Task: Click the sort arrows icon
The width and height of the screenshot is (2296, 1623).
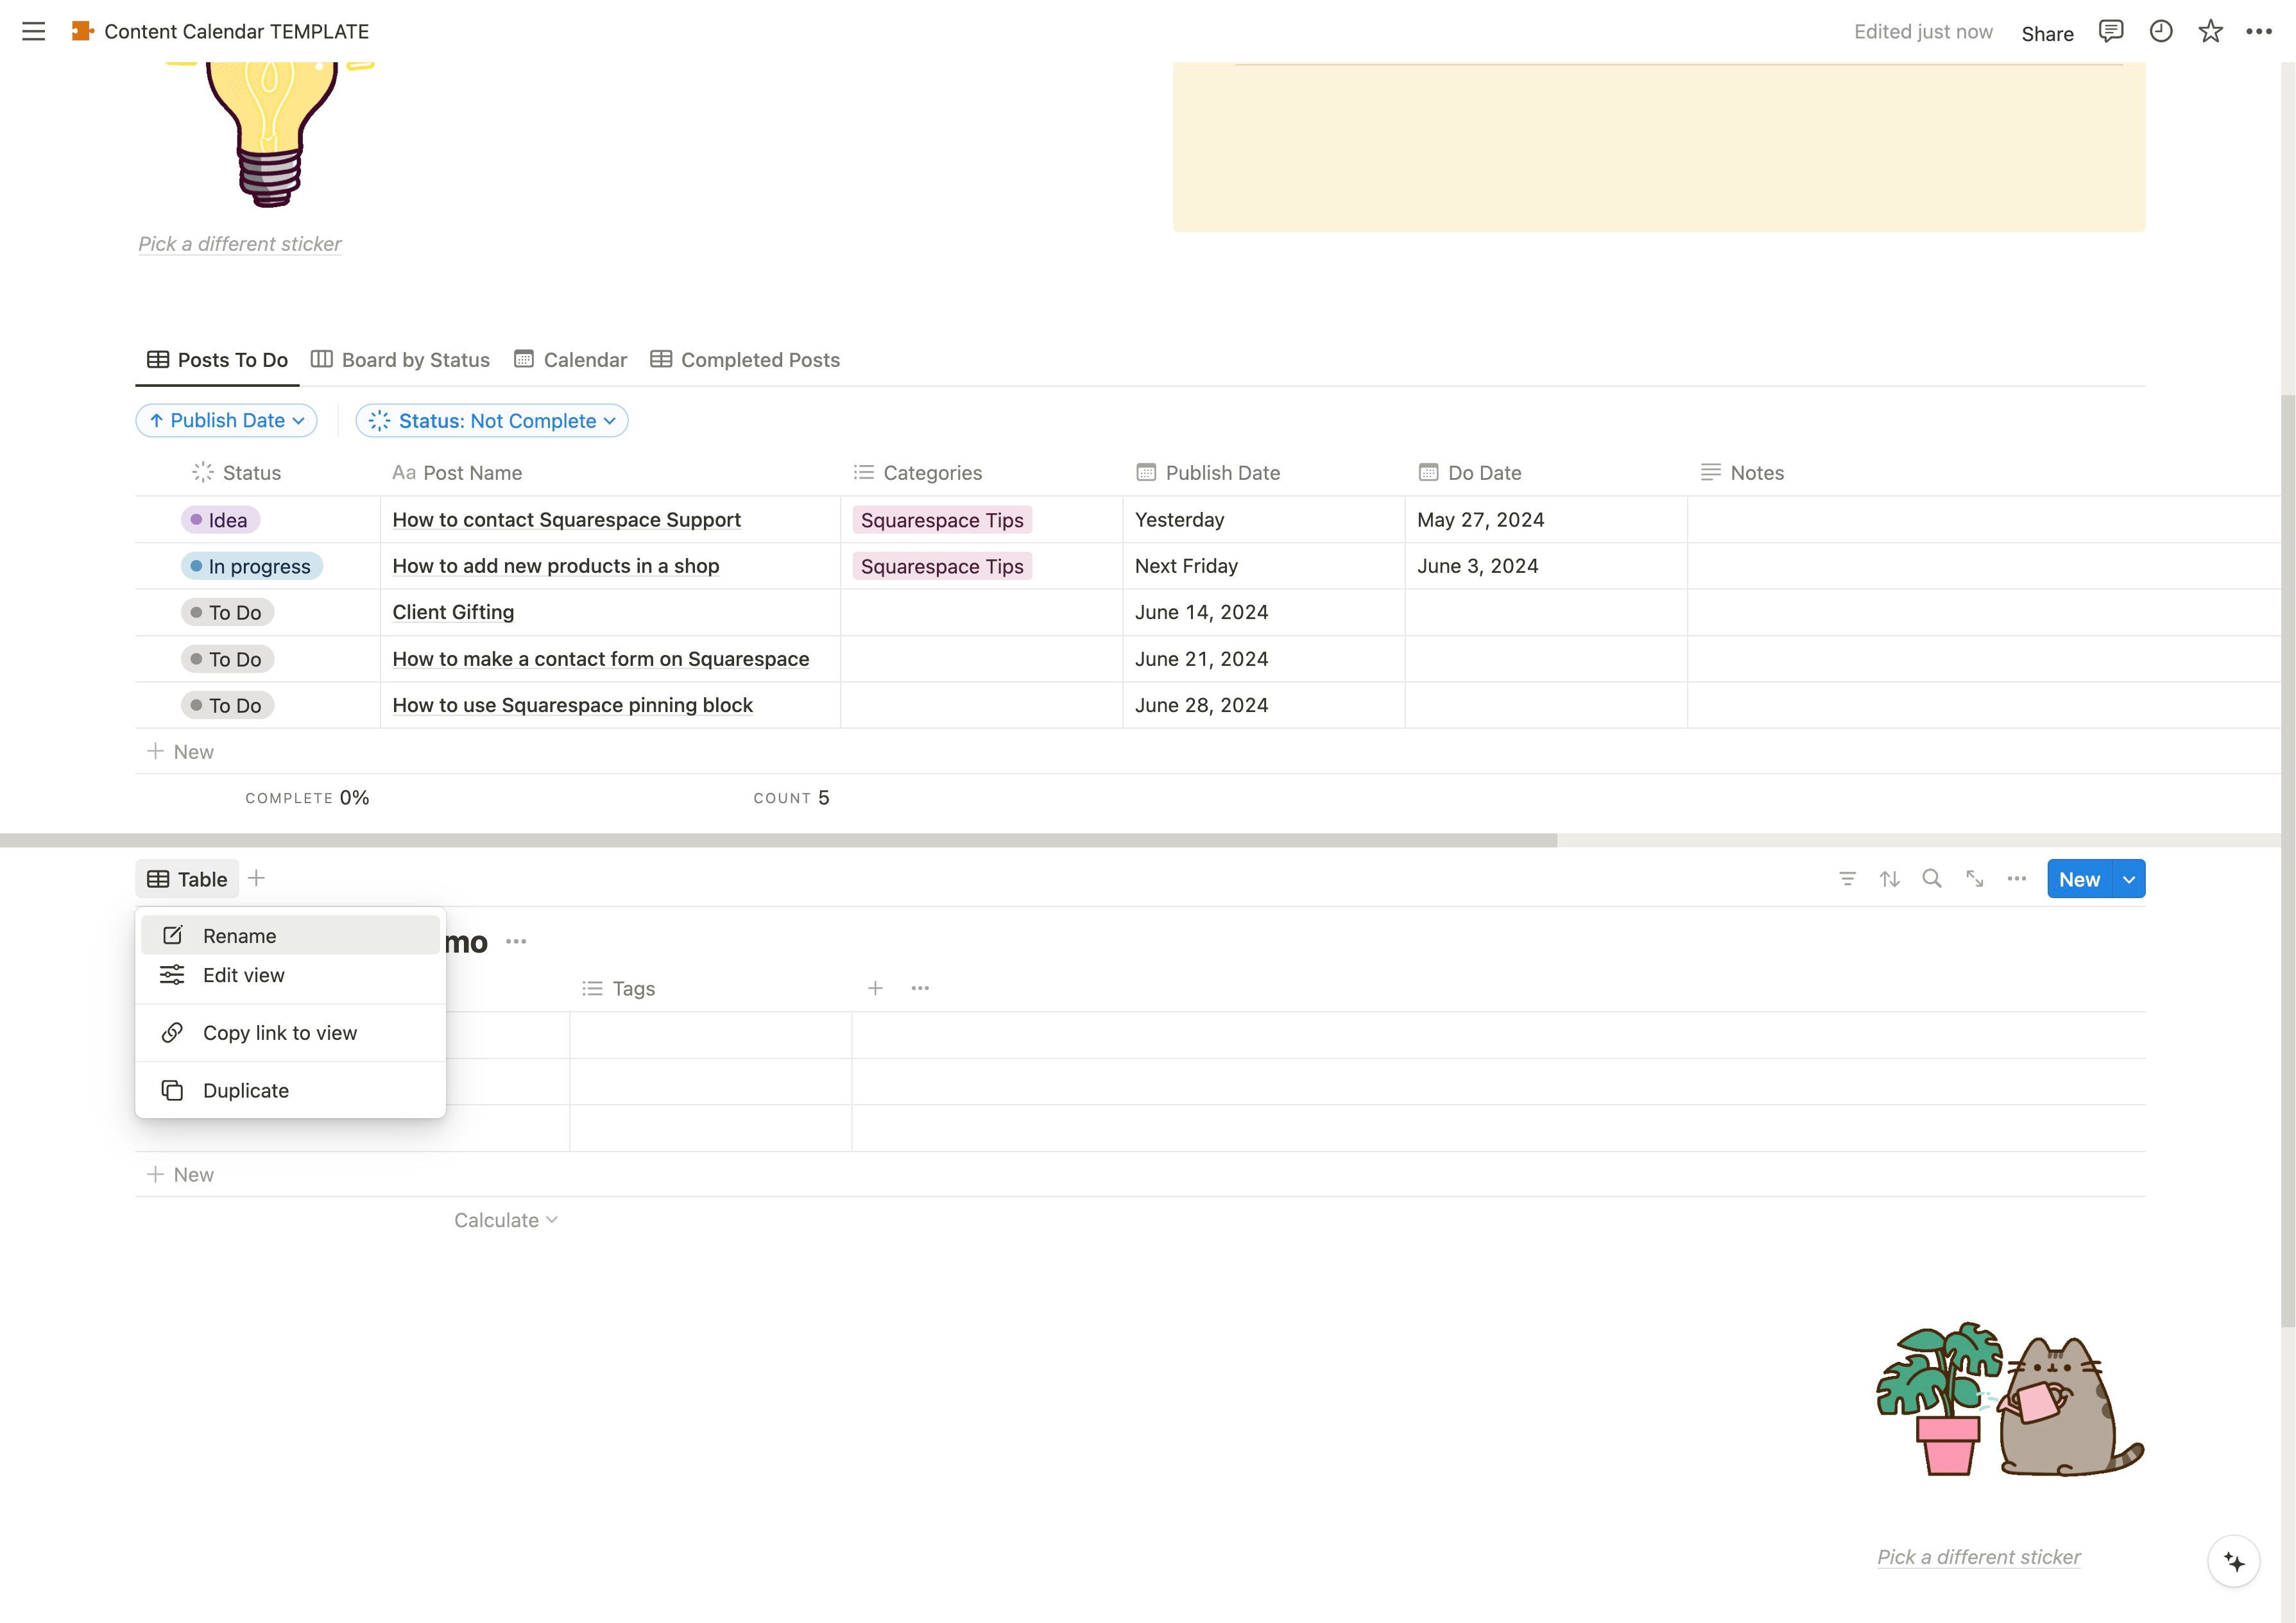Action: coord(1889,879)
